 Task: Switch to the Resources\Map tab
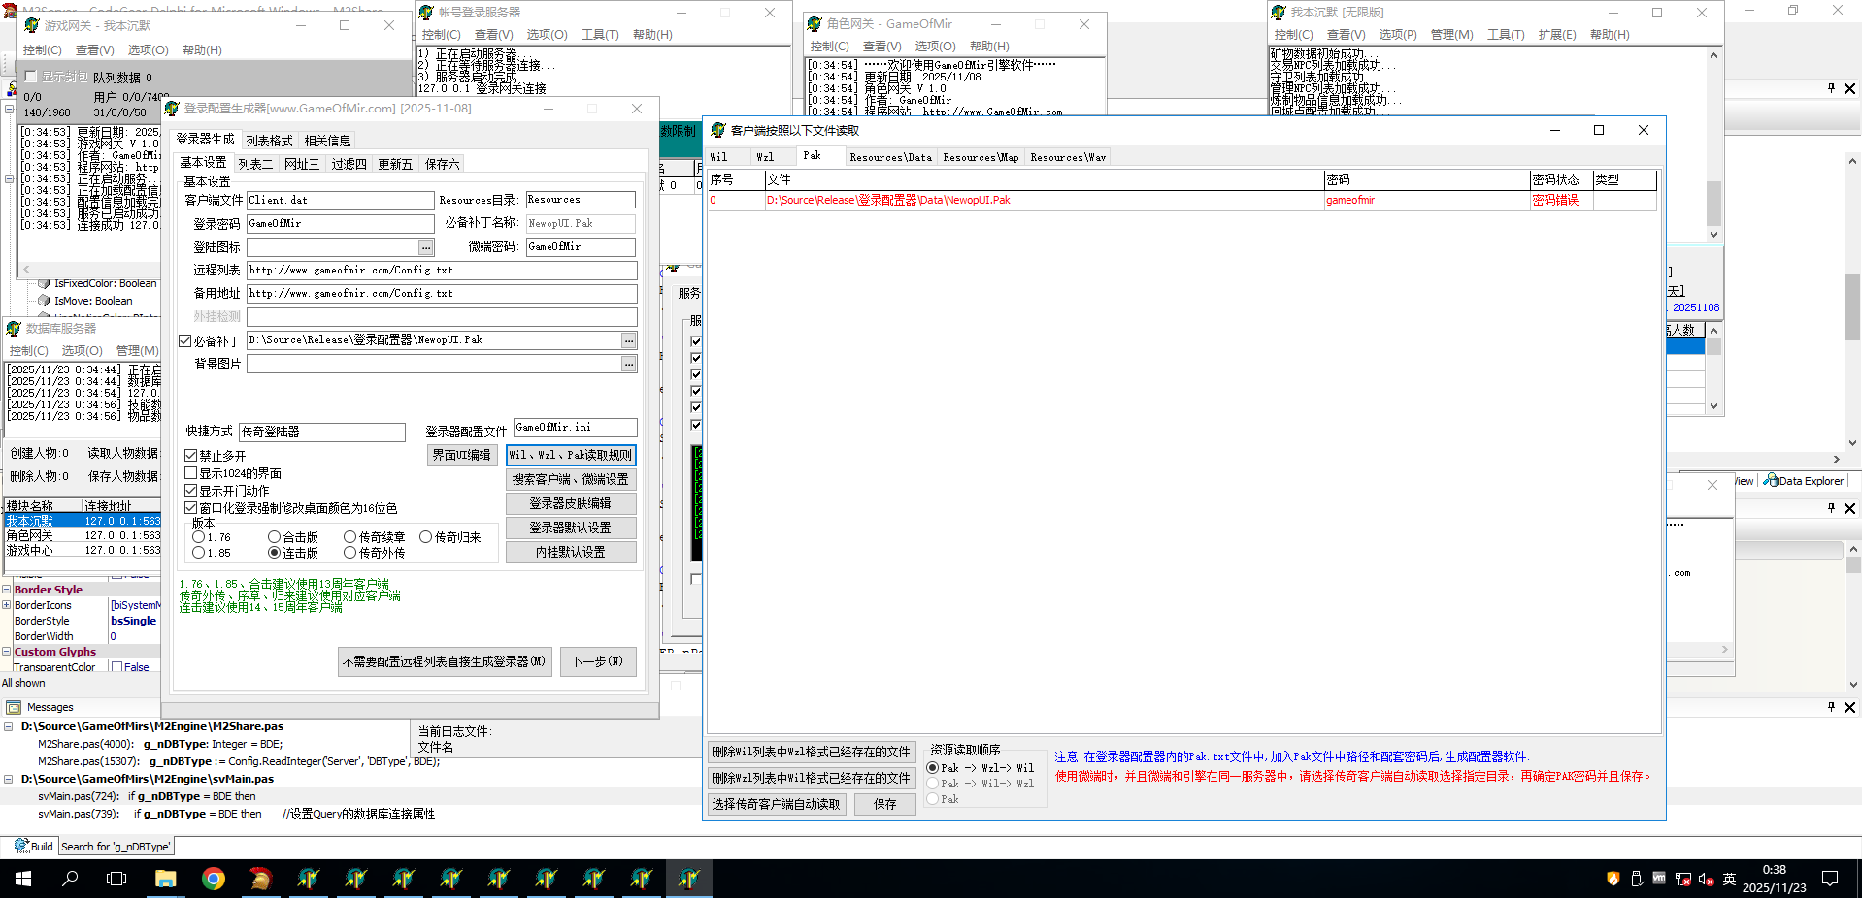981,157
